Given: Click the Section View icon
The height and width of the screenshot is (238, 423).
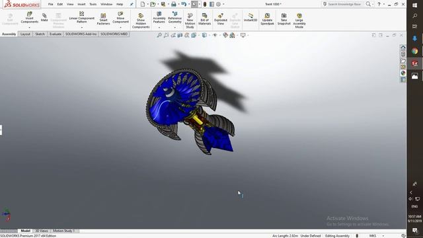Looking at the screenshot, I should pos(180,35).
